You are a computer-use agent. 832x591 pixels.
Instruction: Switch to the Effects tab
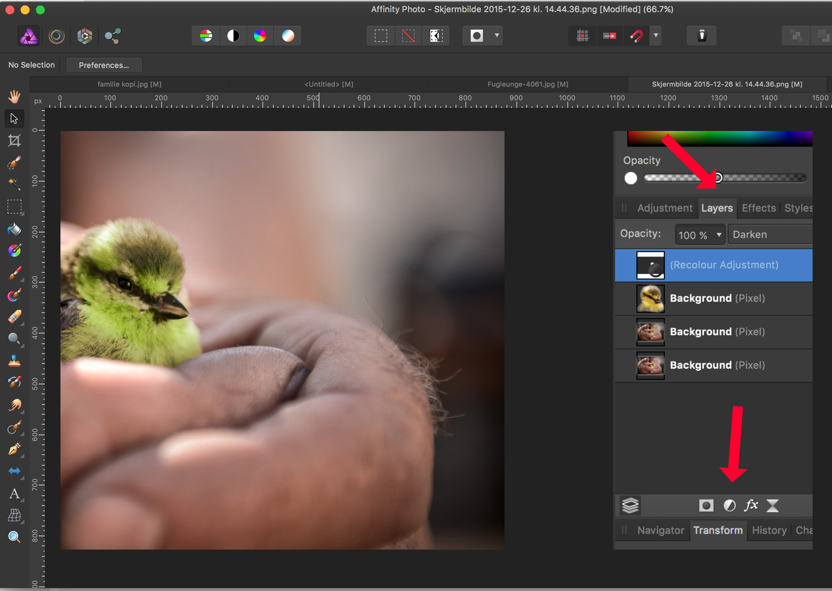coord(758,208)
